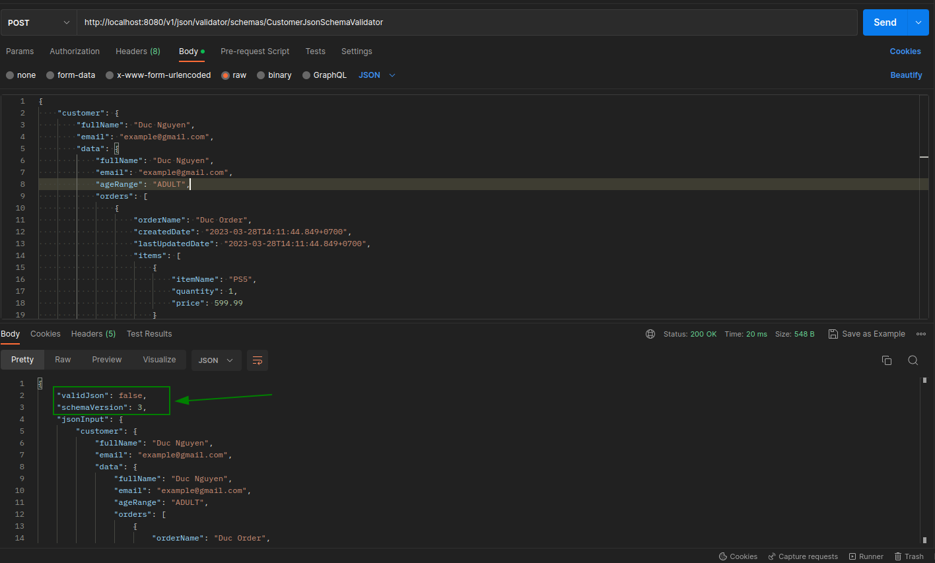Copy the response body
935x563 pixels.
[887, 360]
